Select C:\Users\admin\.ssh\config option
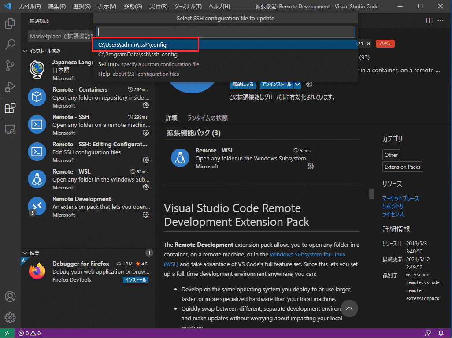 (226, 45)
